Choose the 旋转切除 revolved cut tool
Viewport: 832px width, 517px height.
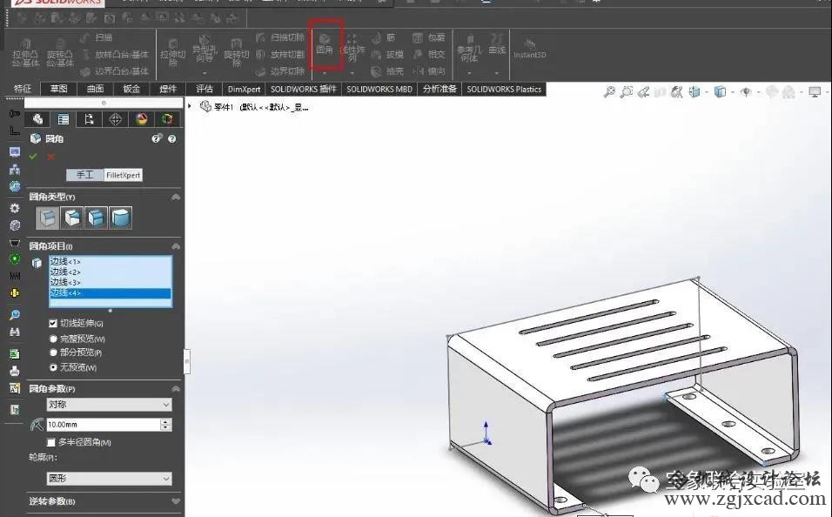click(x=236, y=52)
